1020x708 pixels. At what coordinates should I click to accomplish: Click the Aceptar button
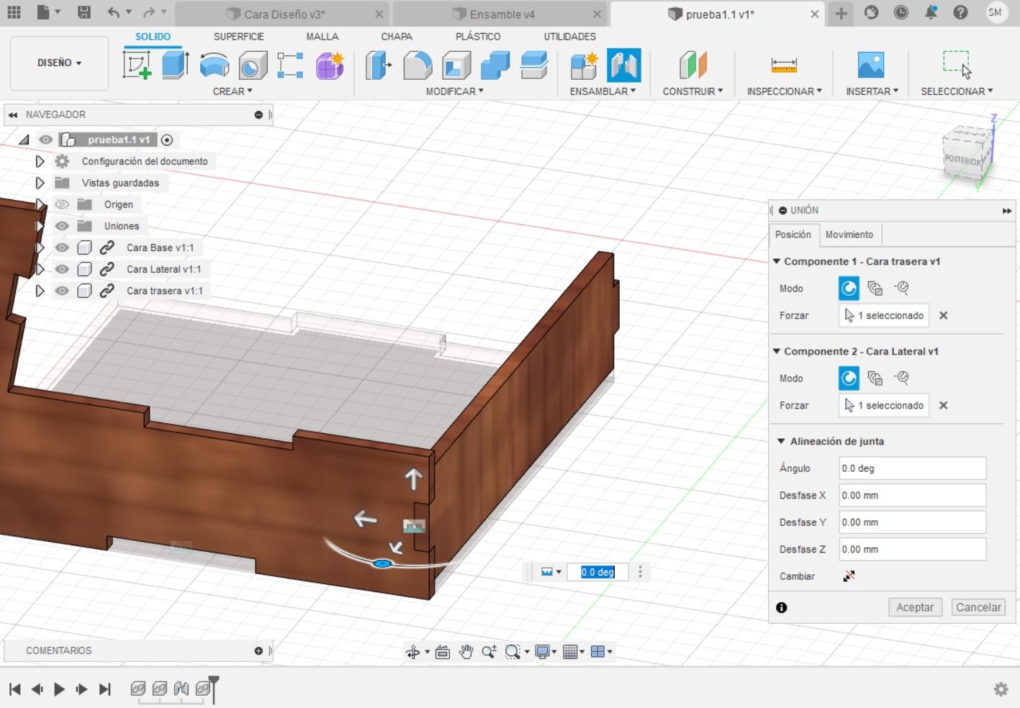[914, 607]
